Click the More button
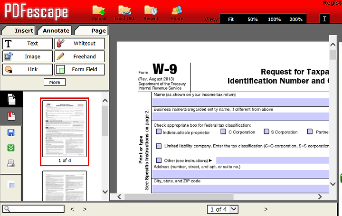This screenshot has width=342, height=216. click(x=55, y=82)
